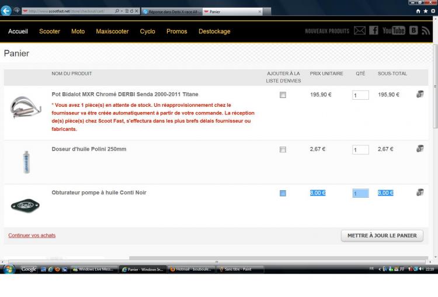Remove Doseur d'huile Polini from cart
438x297 pixels.
click(420, 148)
